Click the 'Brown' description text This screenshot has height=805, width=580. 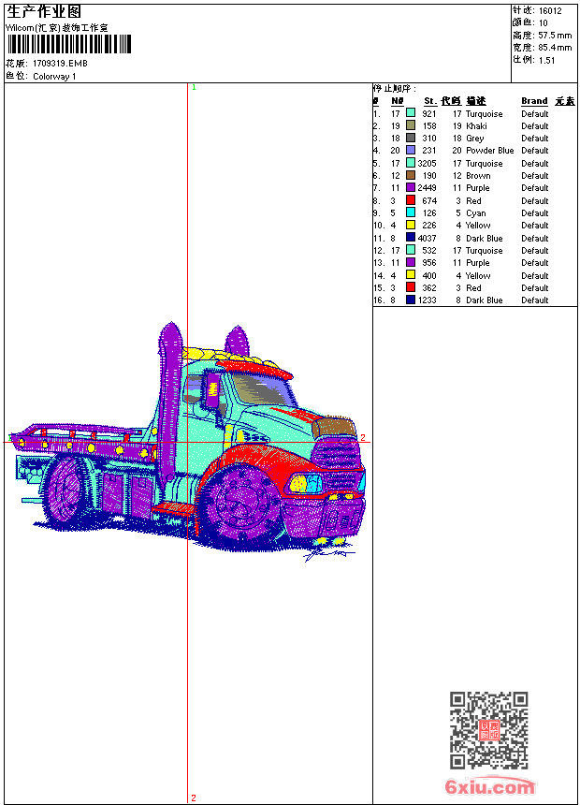click(x=478, y=176)
